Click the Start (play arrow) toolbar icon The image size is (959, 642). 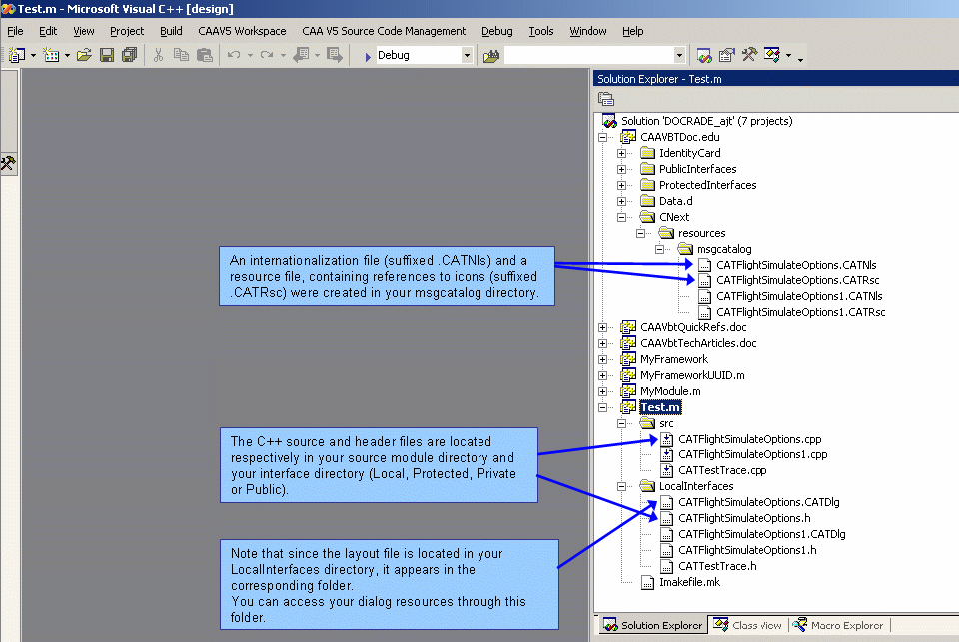click(368, 56)
